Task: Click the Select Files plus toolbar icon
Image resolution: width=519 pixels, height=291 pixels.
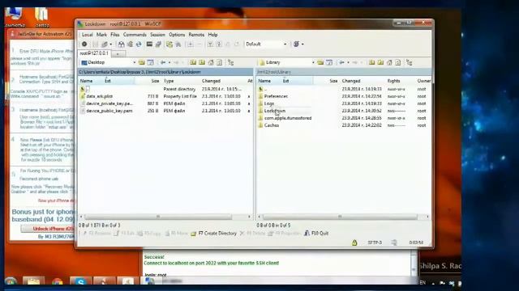Action: coord(191,44)
